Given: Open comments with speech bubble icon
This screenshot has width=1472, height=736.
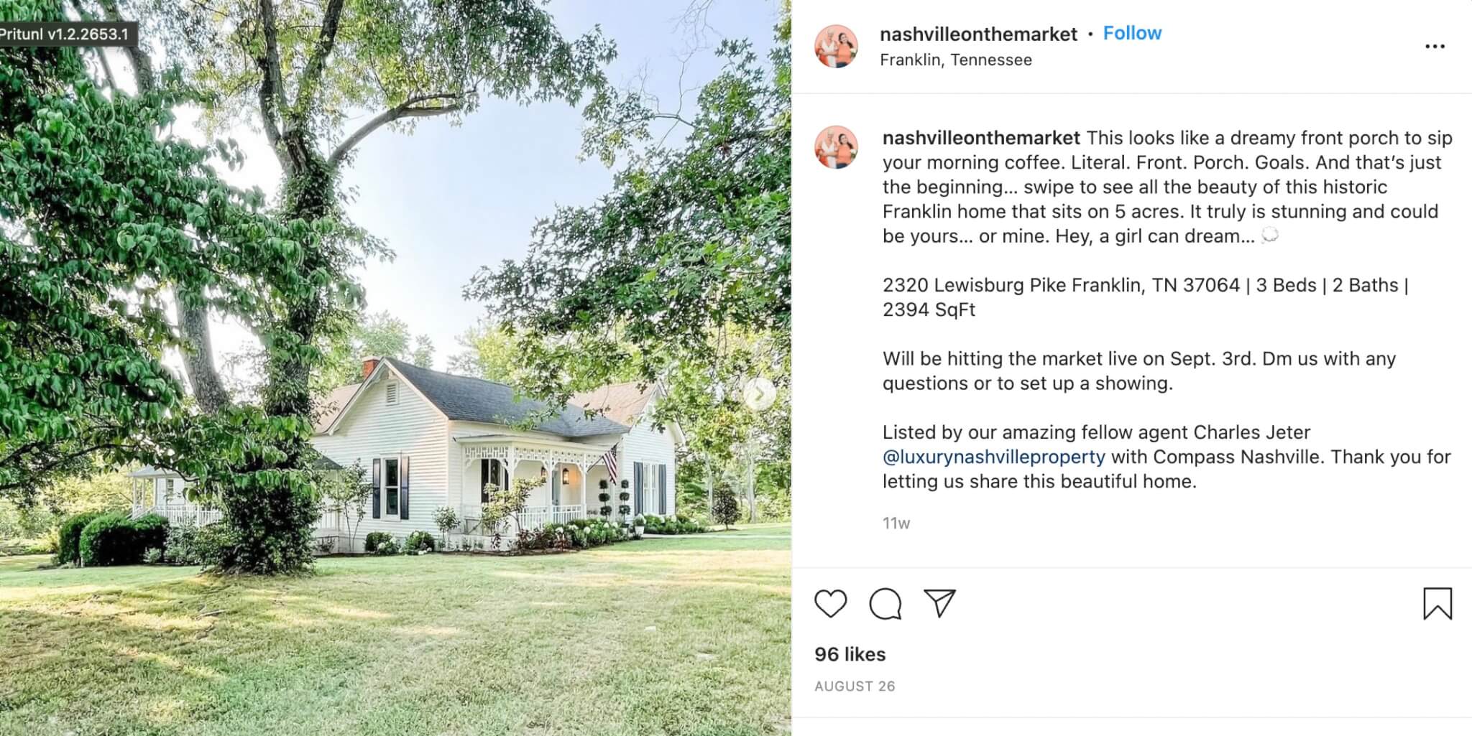Looking at the screenshot, I should [x=885, y=604].
